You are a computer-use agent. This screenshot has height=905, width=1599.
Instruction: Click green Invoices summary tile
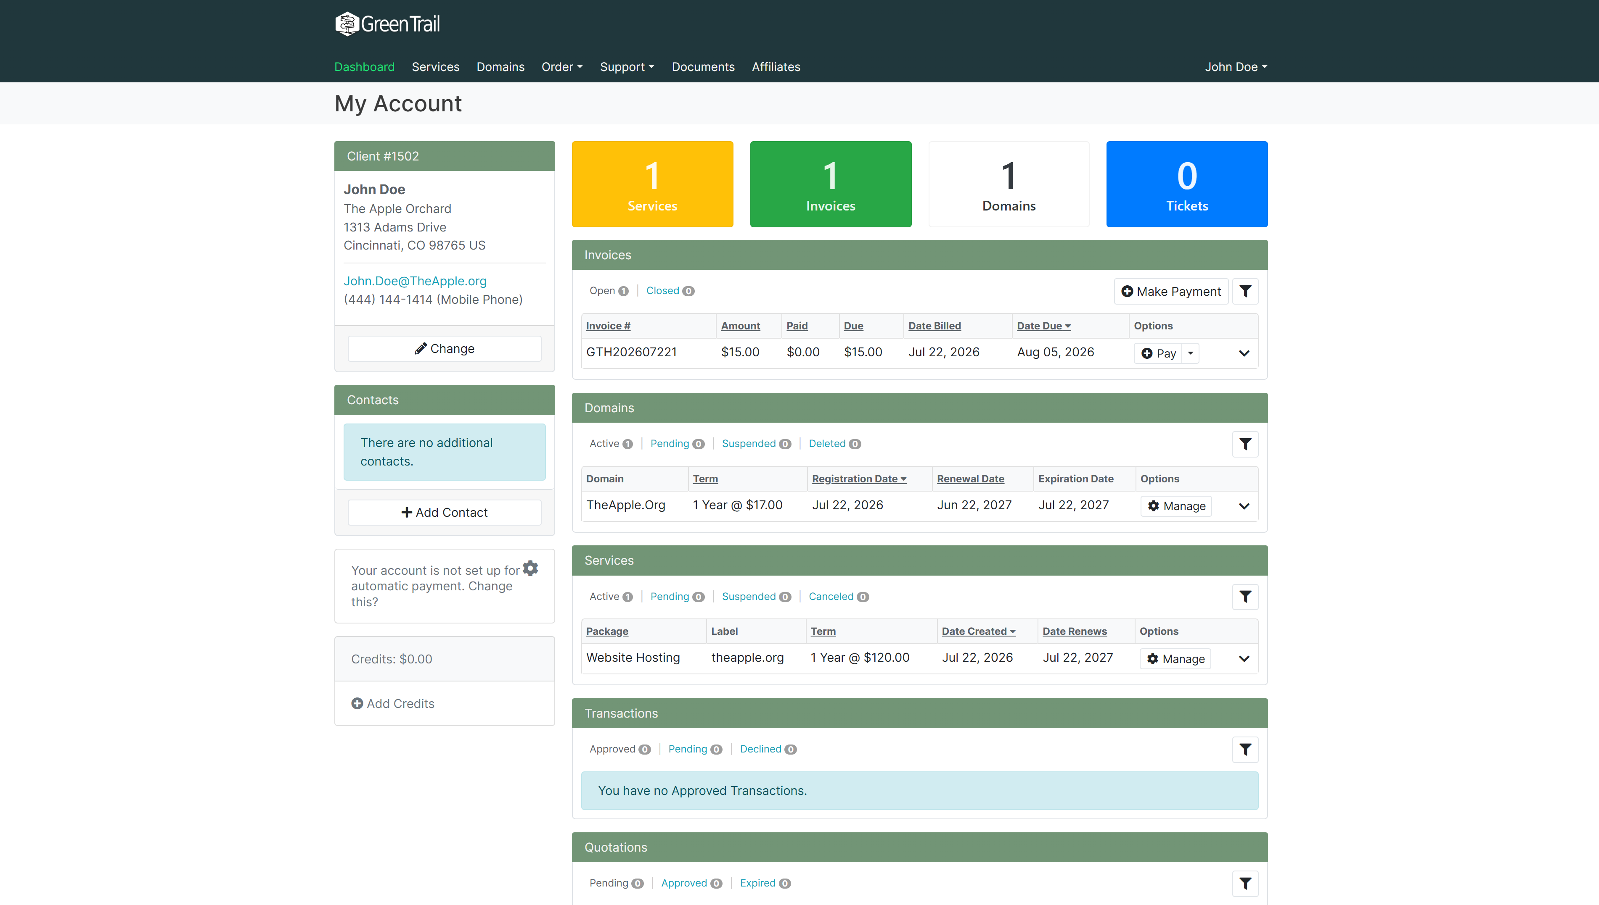(831, 184)
